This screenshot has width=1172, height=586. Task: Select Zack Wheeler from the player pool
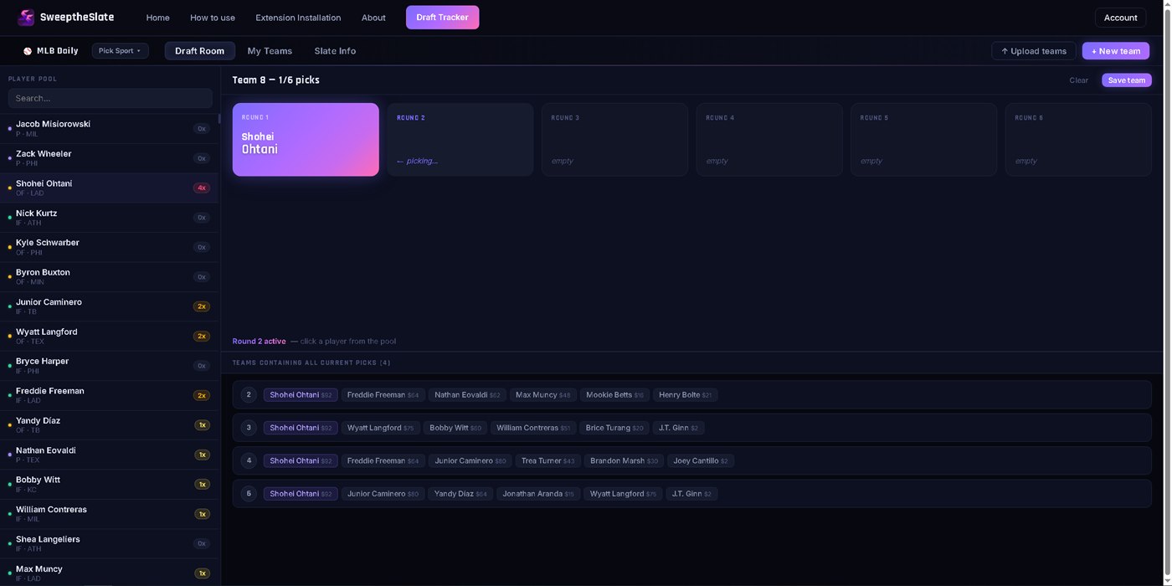click(x=109, y=158)
